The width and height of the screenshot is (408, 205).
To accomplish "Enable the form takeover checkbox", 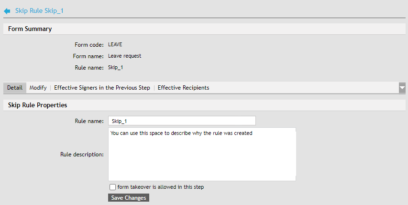I will (112, 187).
